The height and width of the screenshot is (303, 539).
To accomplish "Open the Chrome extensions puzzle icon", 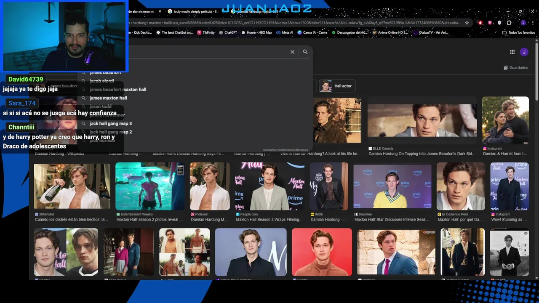I will click(509, 23).
